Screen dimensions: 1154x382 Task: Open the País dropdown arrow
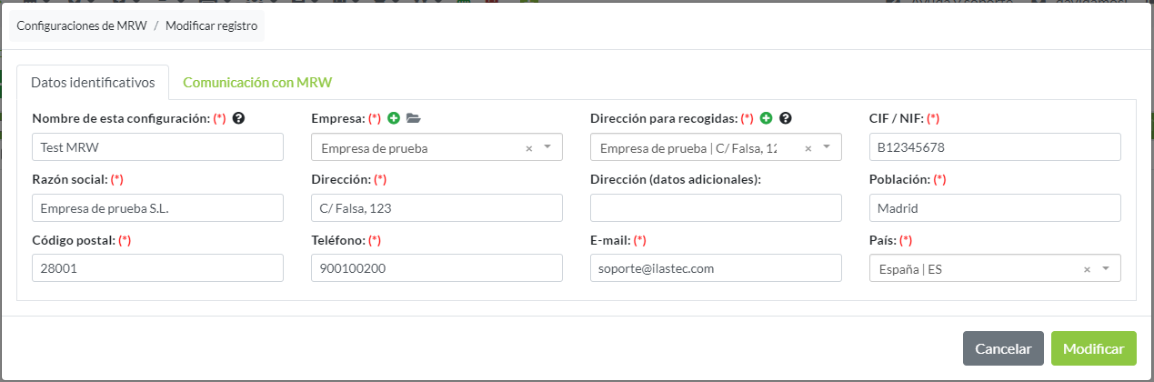pyautogui.click(x=1106, y=269)
